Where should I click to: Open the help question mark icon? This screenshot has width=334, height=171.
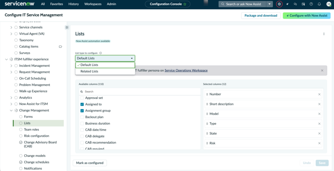point(311,4)
